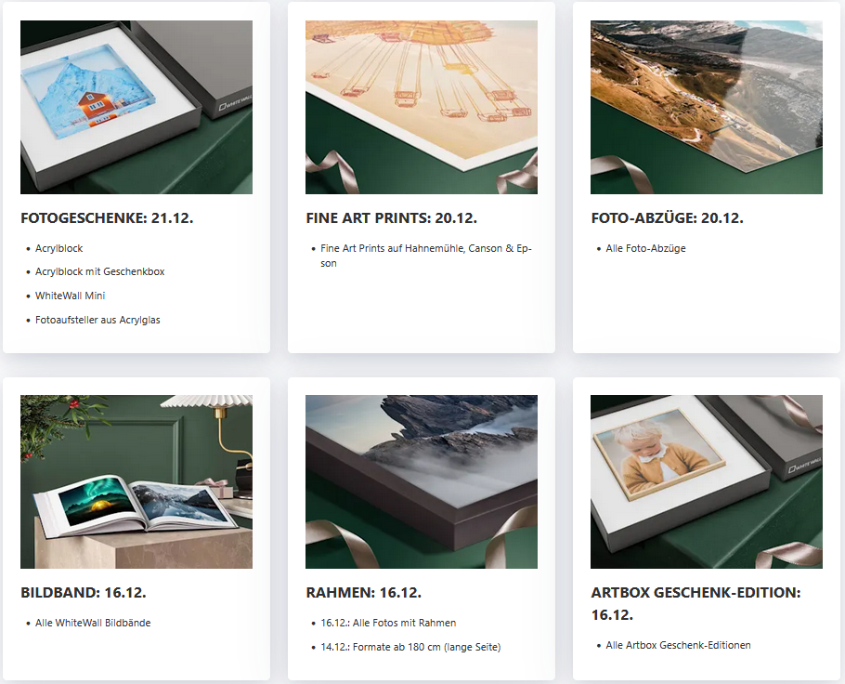This screenshot has width=845, height=684.
Task: Select Acrylblock mit Geschenkbox entry
Action: tap(100, 271)
